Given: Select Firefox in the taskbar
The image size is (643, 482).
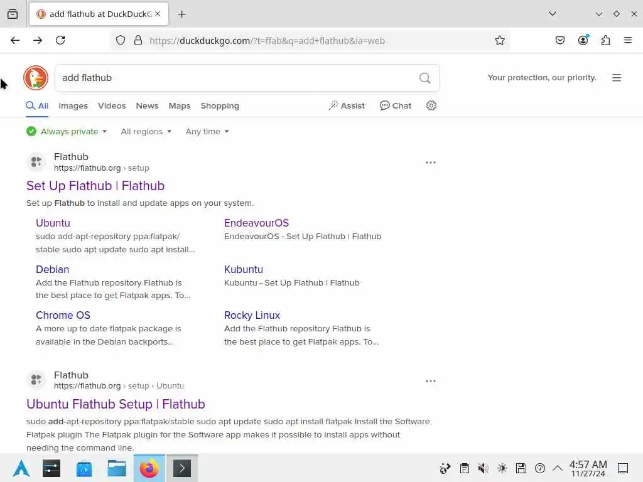Looking at the screenshot, I should click(x=149, y=468).
